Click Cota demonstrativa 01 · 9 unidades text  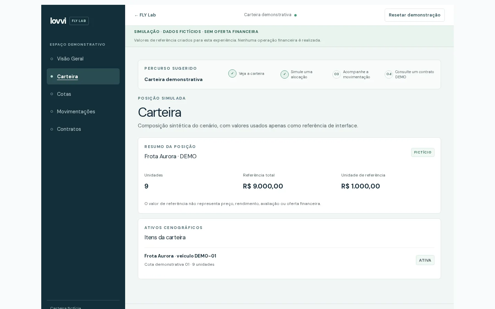coord(179,264)
